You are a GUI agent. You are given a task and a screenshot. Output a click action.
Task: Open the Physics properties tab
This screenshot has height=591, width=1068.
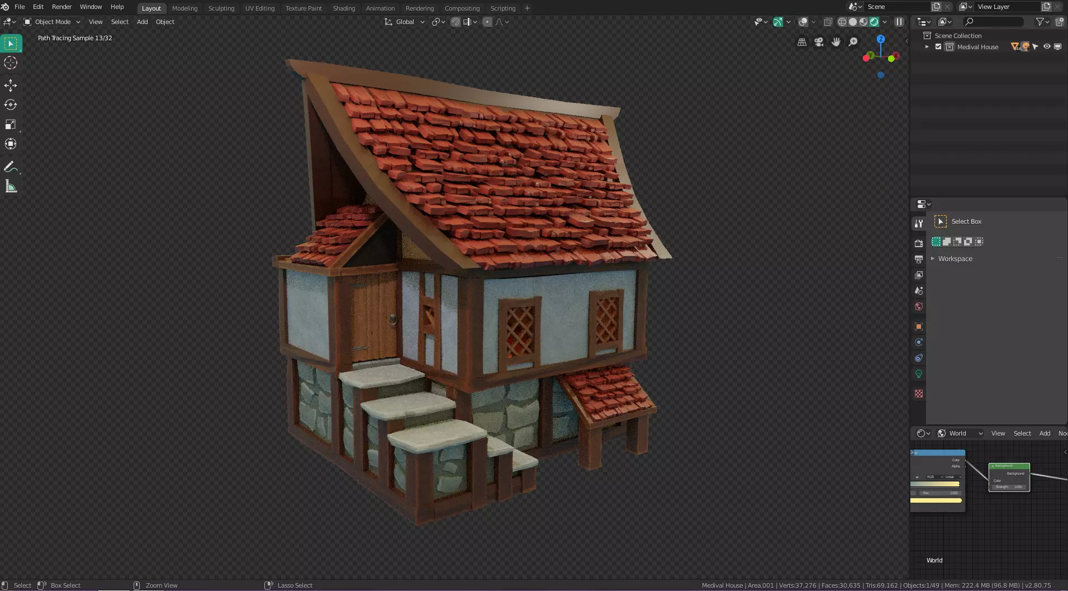click(919, 342)
